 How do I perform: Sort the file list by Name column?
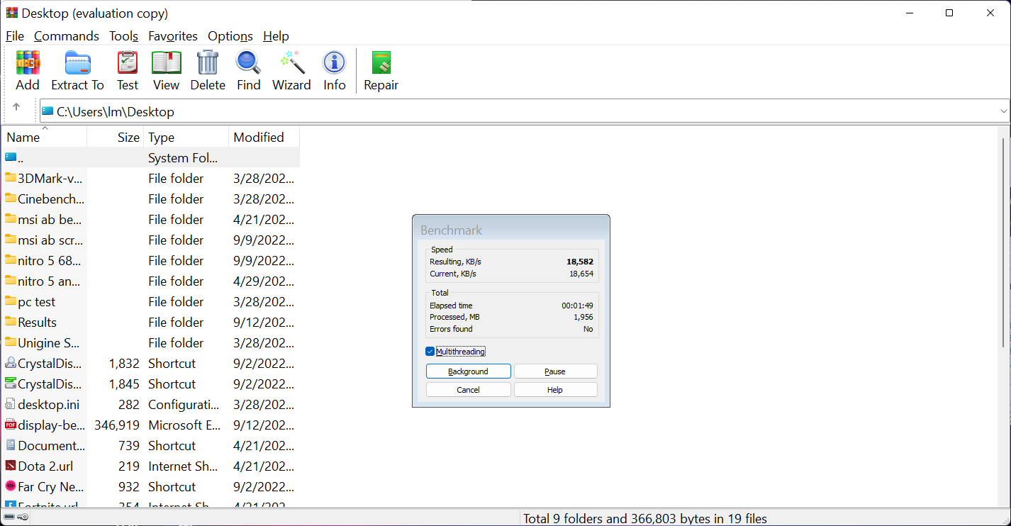44,138
